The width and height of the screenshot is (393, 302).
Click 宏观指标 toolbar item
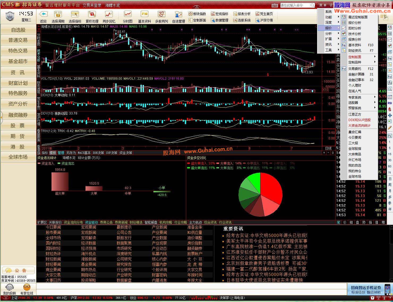pos(220,14)
